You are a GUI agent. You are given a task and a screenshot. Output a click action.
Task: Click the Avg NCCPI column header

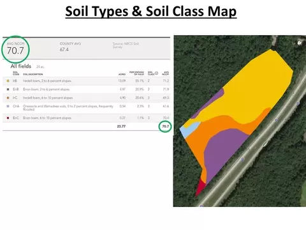[166, 73]
